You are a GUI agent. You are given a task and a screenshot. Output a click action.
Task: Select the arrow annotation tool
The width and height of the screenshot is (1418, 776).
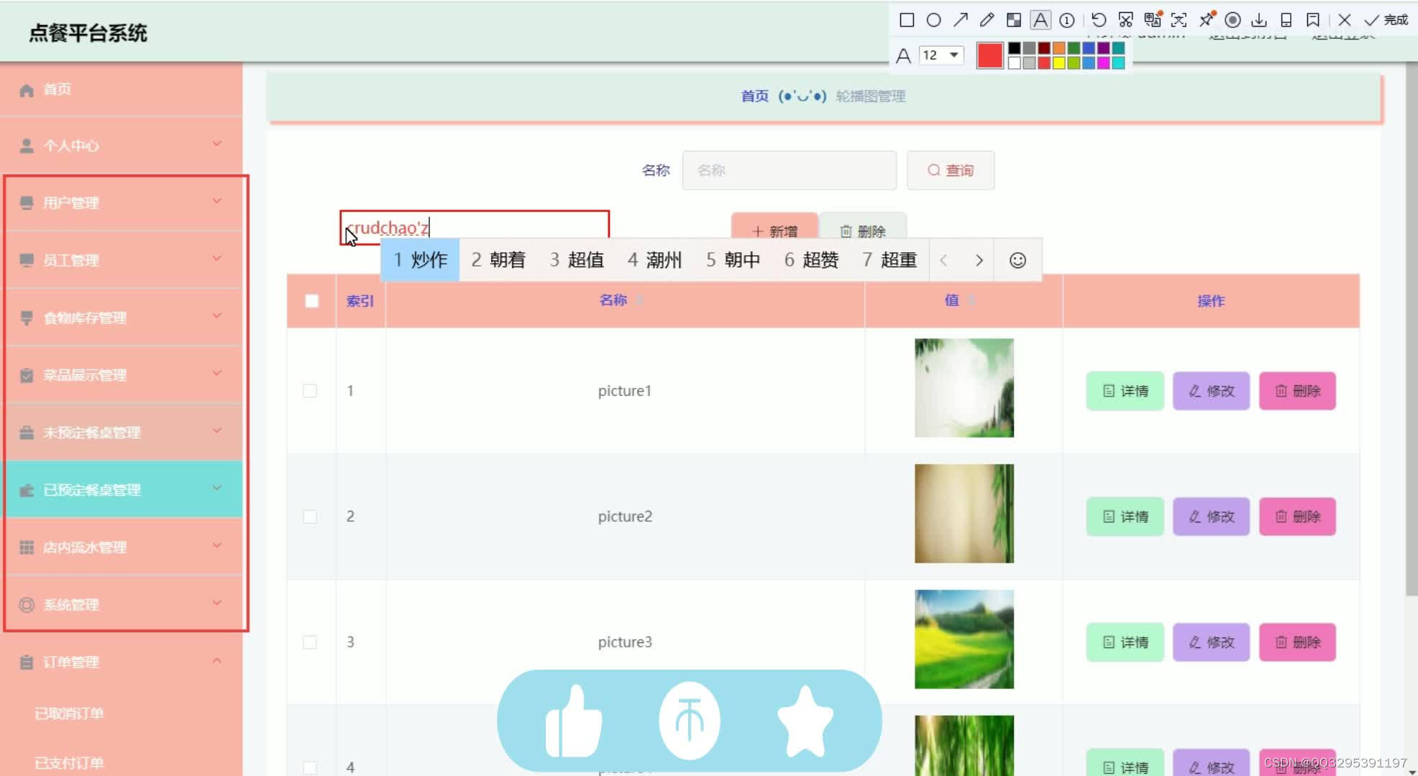pos(960,20)
